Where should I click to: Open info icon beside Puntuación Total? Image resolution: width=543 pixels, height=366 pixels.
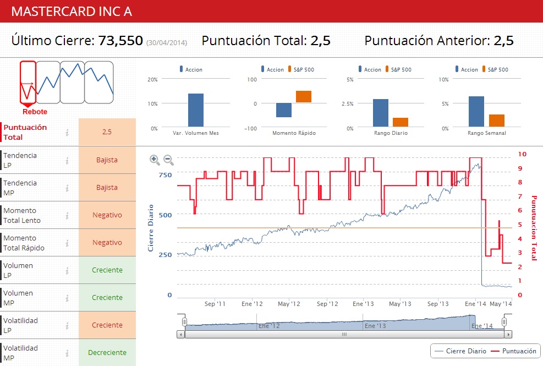coord(67,132)
